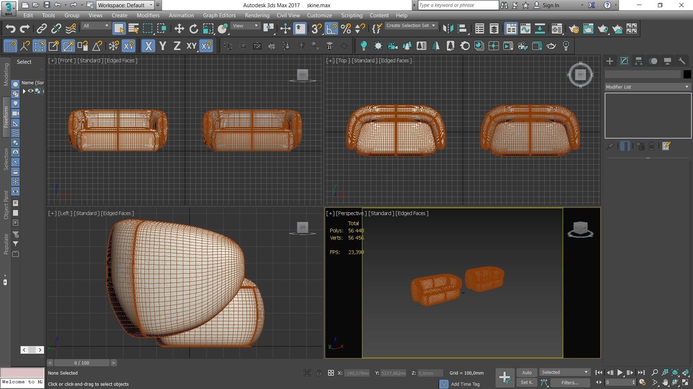Image resolution: width=693 pixels, height=389 pixels.
Task: Open the Utilities command panel tab
Action: click(682, 61)
